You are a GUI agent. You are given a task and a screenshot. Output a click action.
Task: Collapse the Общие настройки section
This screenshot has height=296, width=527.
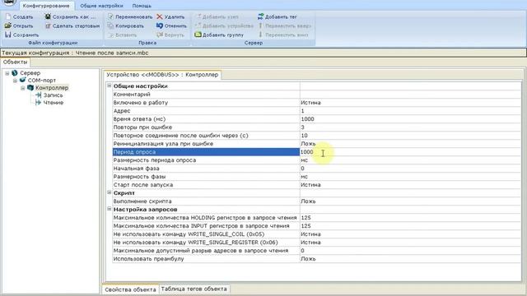point(110,86)
